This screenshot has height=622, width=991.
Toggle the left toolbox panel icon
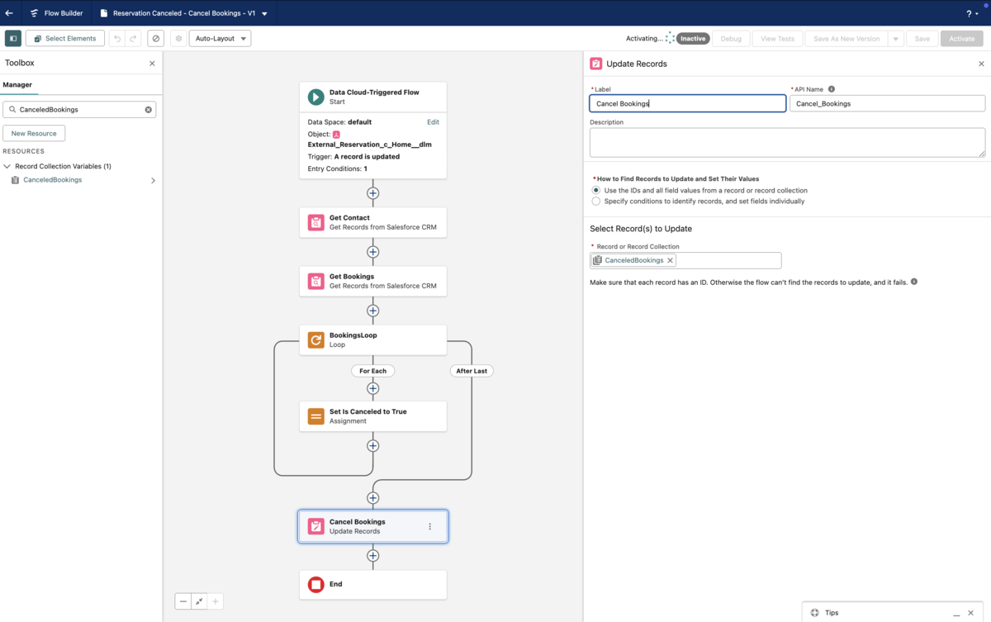point(13,39)
